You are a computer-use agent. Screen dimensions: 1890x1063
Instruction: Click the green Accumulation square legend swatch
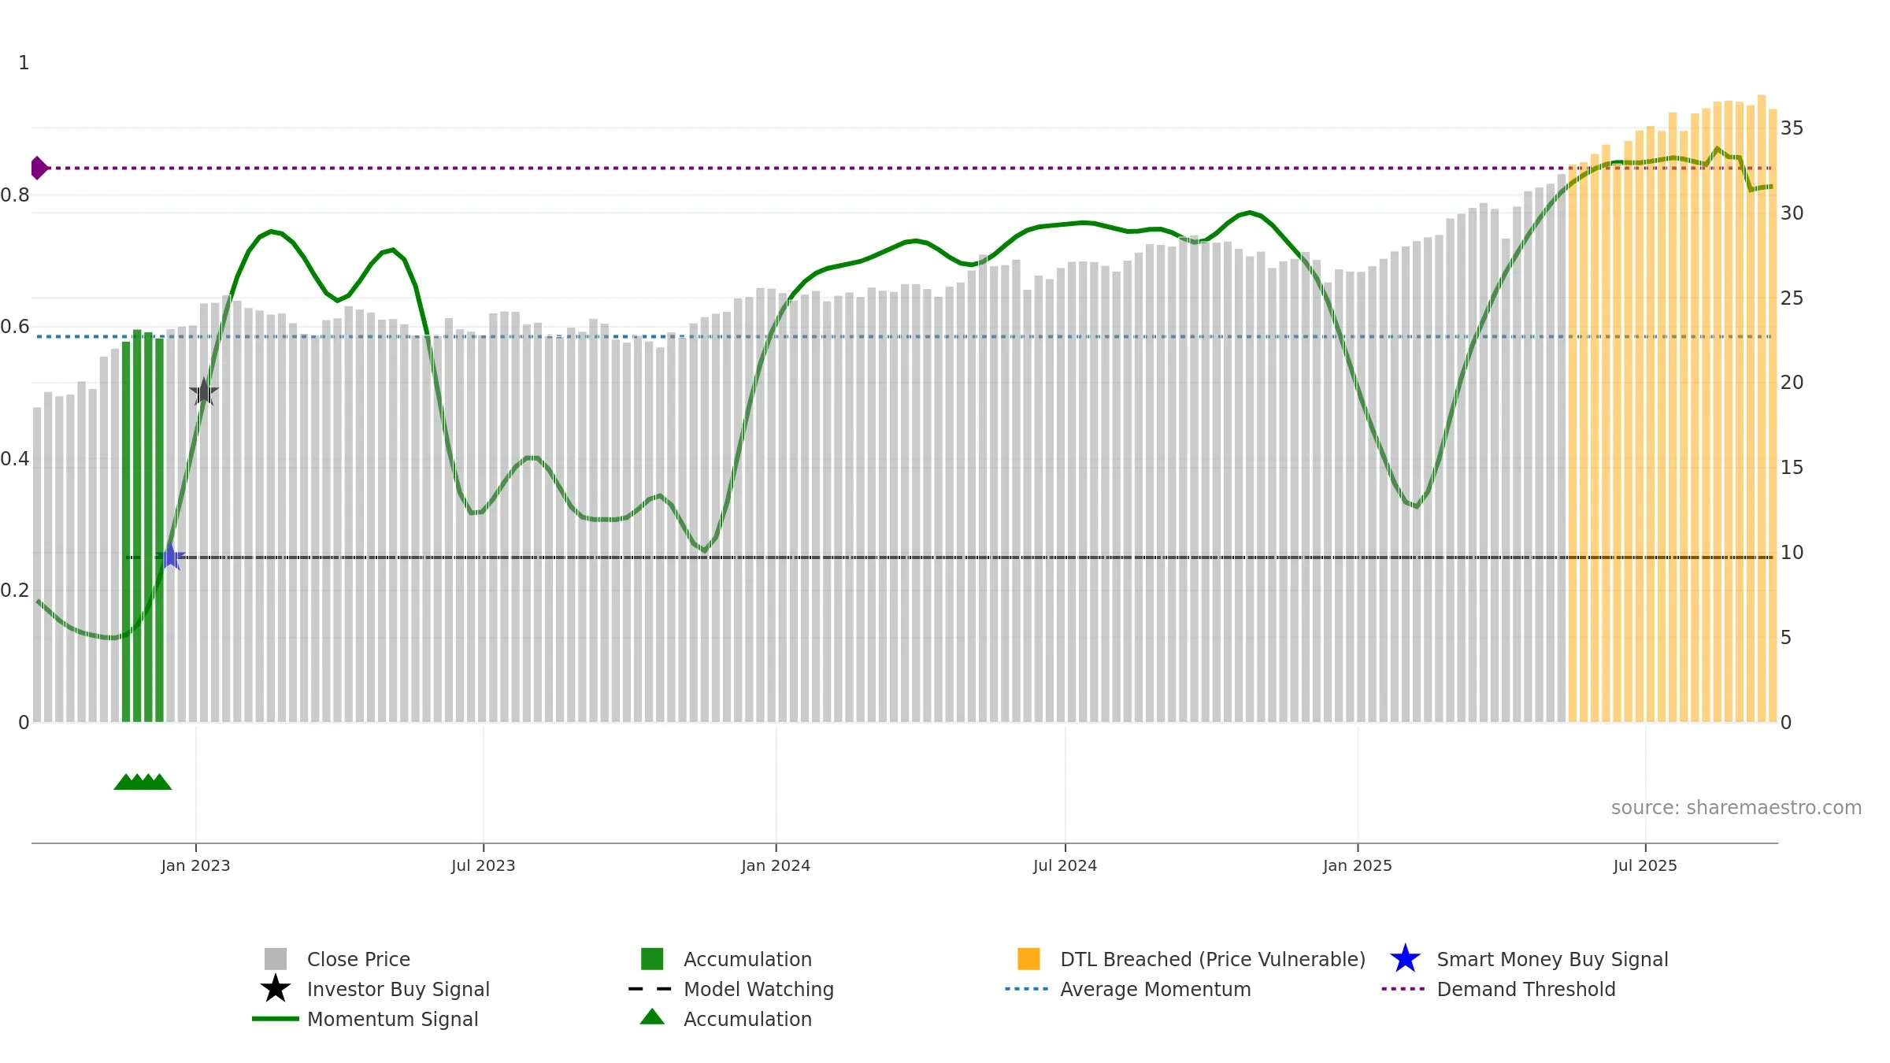click(652, 958)
